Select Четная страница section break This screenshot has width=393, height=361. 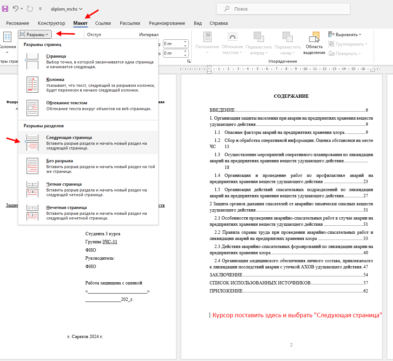(88, 189)
